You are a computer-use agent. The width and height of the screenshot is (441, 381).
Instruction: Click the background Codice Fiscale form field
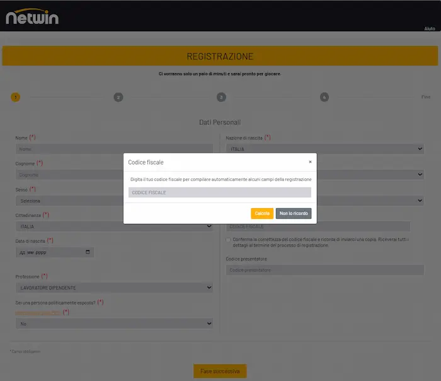[318, 226]
